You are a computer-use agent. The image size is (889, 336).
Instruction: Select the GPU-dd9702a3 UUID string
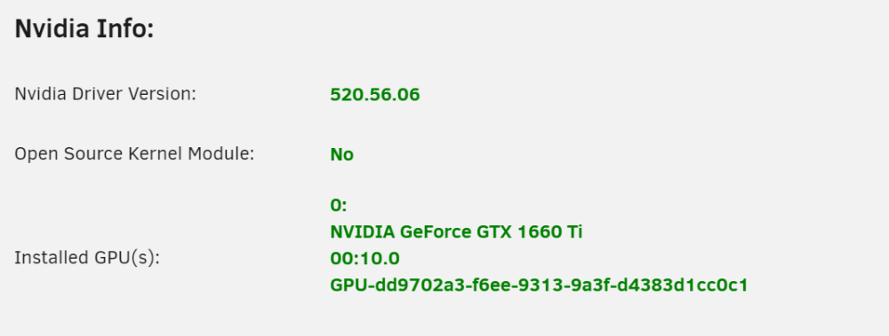[539, 285]
